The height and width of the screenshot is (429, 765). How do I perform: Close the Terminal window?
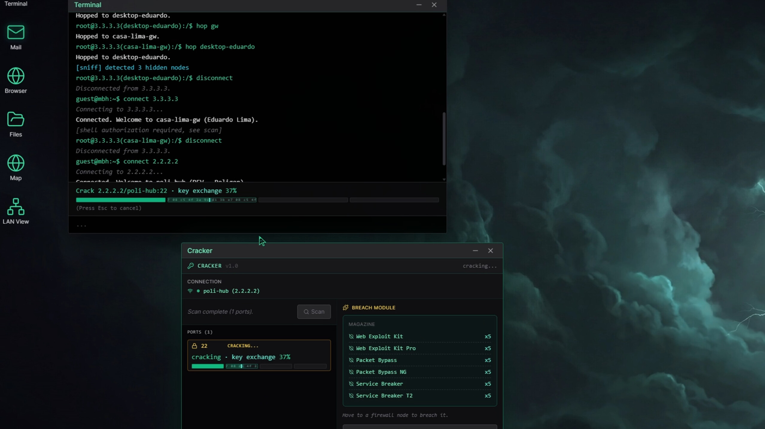coord(434,5)
